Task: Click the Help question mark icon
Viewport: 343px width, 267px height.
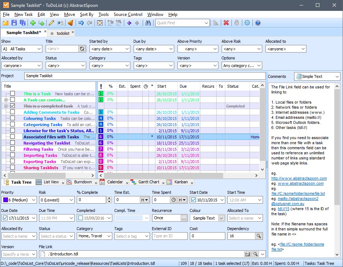Action: tap(258, 23)
